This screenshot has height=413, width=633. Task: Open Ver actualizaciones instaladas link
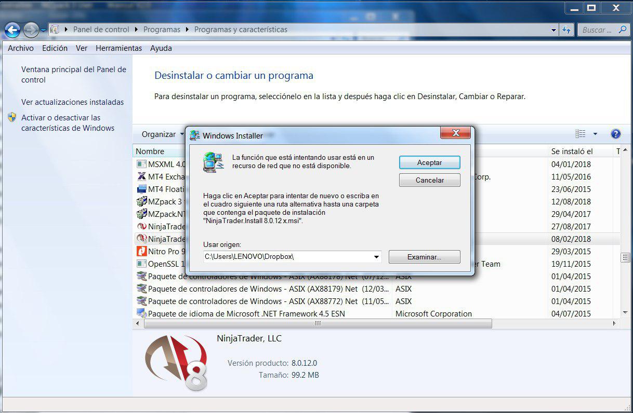(x=73, y=102)
